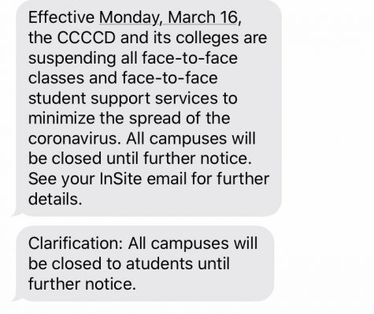Tap 'further notice.' ending the clarification
The height and width of the screenshot is (314, 374).
pos(82,283)
